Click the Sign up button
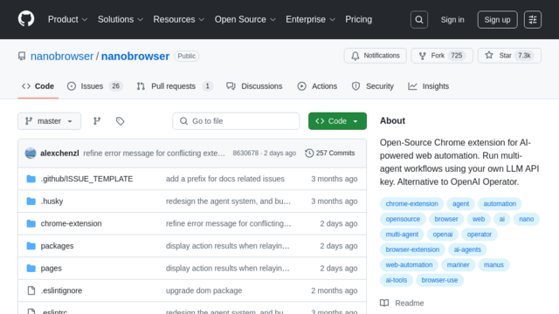Viewport: 559px width, 314px height. (497, 19)
